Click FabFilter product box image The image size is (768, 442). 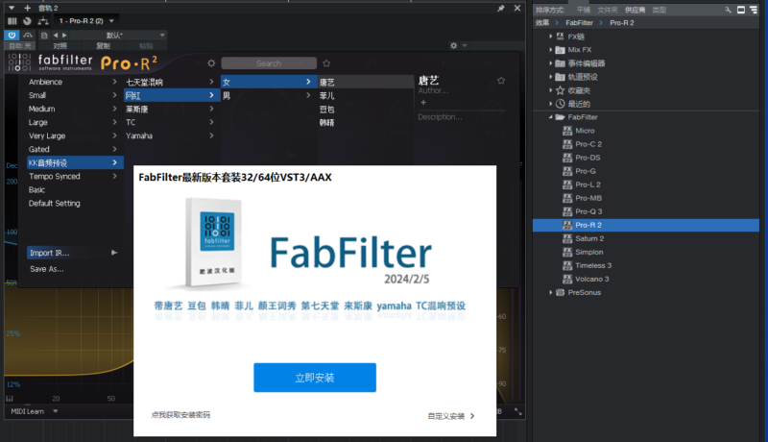(x=215, y=242)
